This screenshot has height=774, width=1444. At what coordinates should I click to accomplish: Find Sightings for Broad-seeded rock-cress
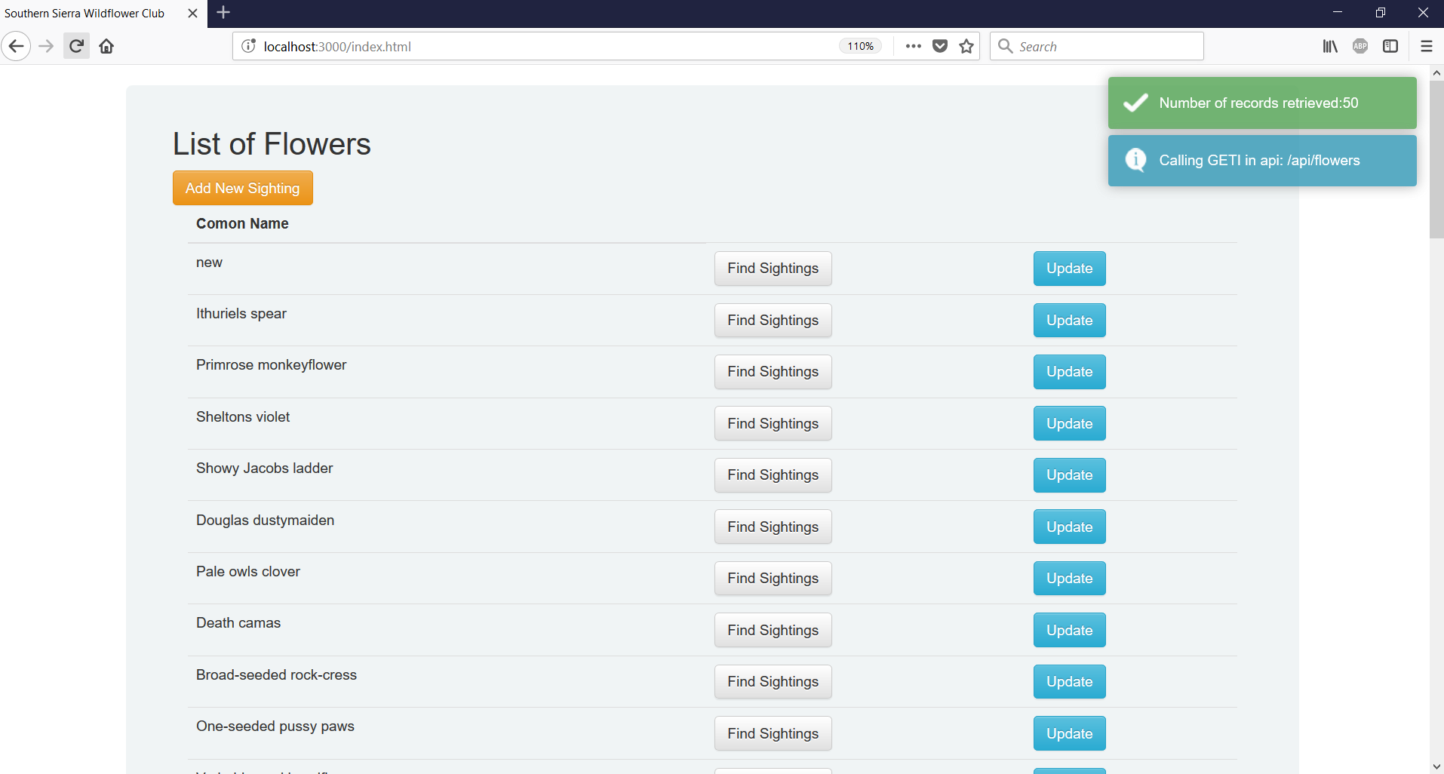[x=773, y=682]
